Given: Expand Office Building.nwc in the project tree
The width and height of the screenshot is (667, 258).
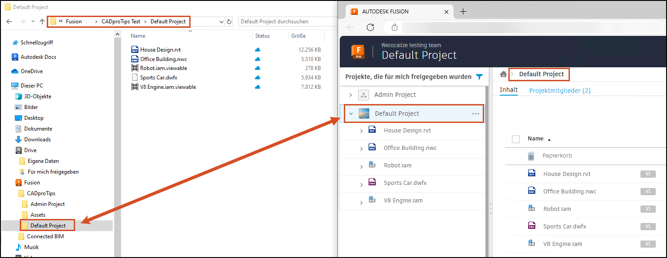Looking at the screenshot, I should pyautogui.click(x=361, y=149).
